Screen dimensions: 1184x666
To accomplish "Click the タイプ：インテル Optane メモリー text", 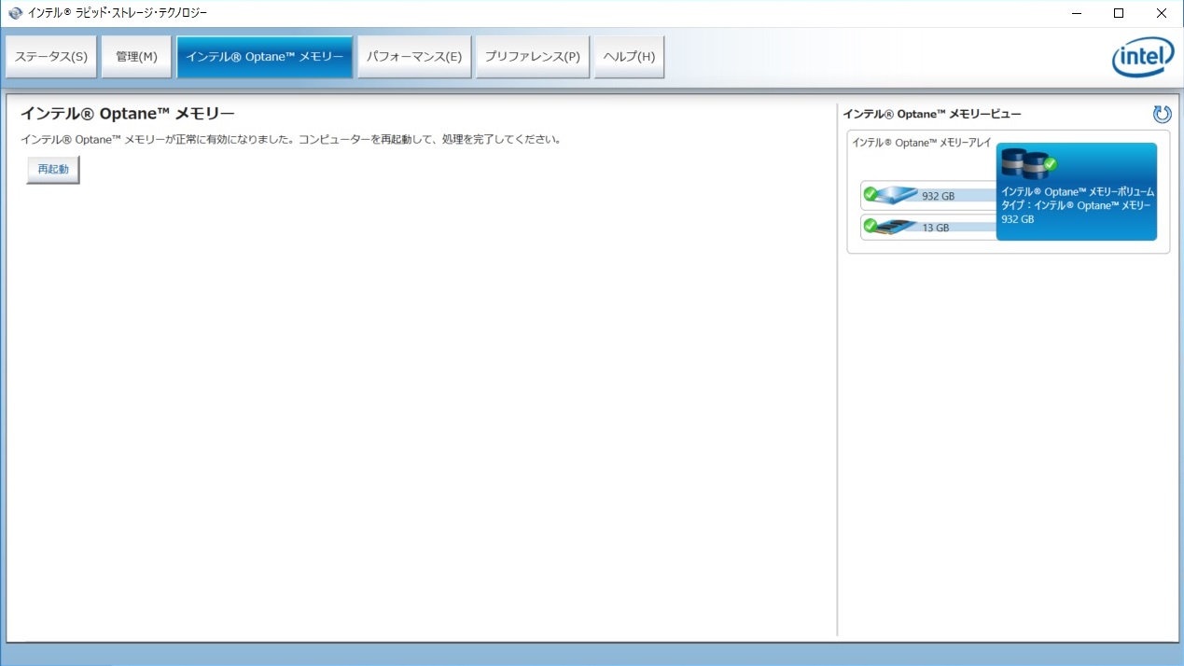I will click(x=1076, y=205).
